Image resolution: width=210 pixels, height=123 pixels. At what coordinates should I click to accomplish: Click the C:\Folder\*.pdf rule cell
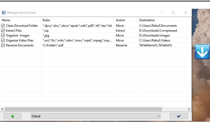click(53, 45)
